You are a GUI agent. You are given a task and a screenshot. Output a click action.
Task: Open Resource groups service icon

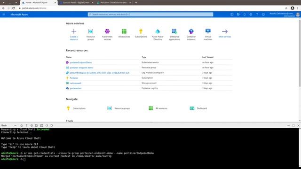tap(90, 34)
